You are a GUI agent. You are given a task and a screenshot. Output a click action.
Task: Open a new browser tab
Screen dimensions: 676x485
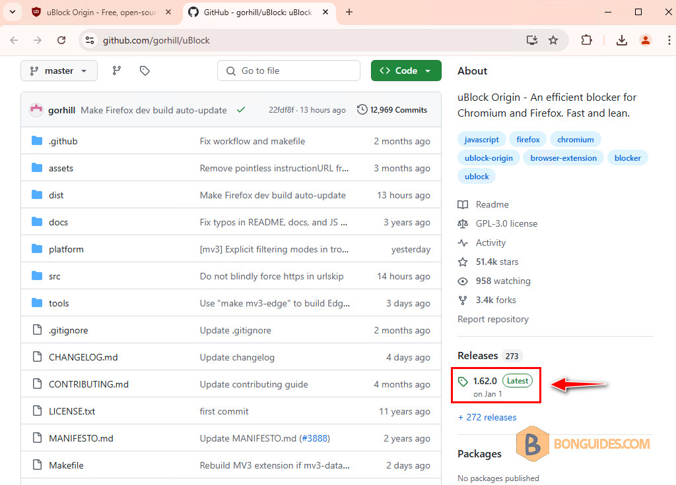pos(349,12)
